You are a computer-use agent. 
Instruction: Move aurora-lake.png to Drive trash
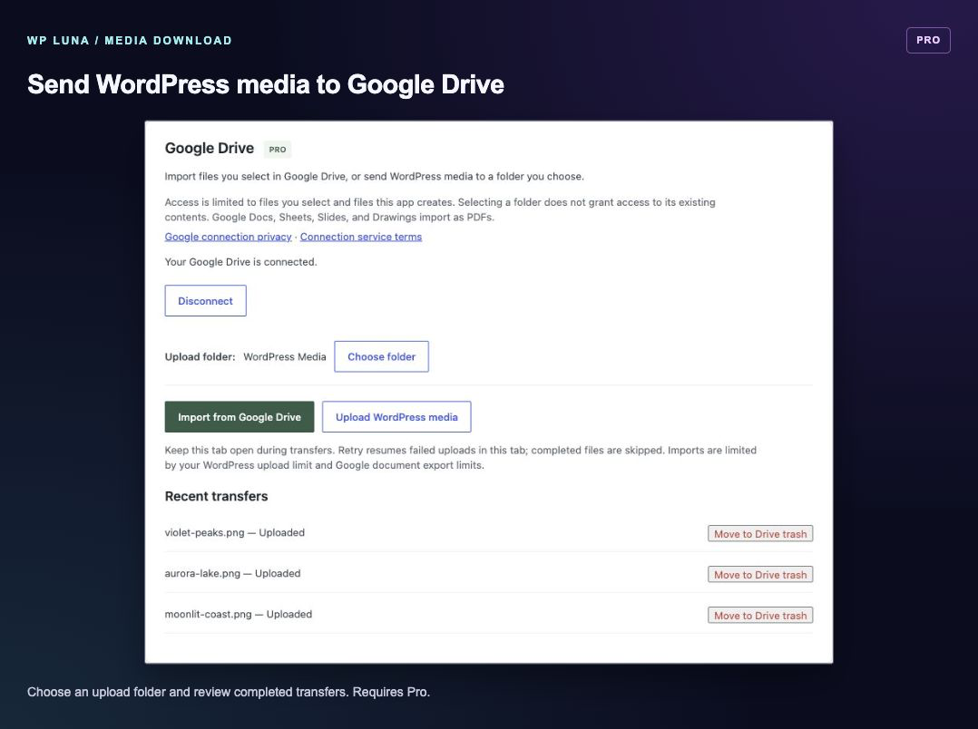[760, 574]
